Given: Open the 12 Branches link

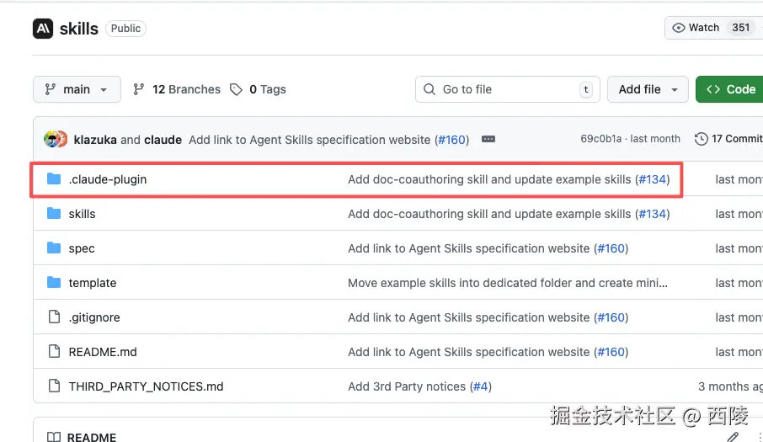Looking at the screenshot, I should coord(177,89).
